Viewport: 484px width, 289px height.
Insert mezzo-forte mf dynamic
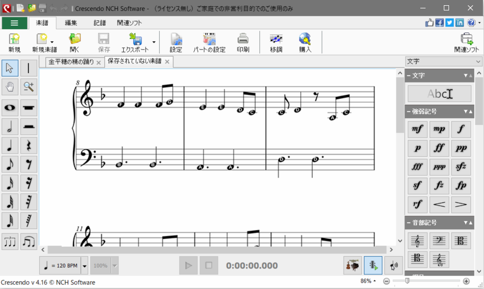pyautogui.click(x=417, y=129)
